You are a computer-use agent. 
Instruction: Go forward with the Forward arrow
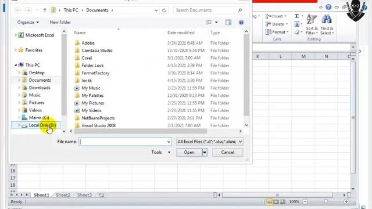[28, 10]
